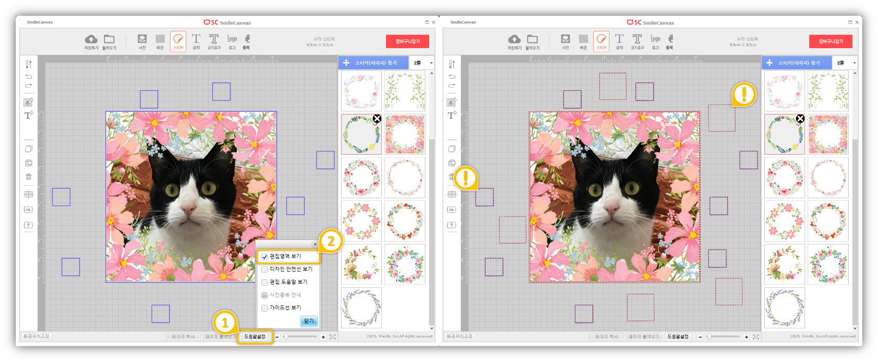
Task: Switch to 배경 tab in right window
Action: (583, 41)
